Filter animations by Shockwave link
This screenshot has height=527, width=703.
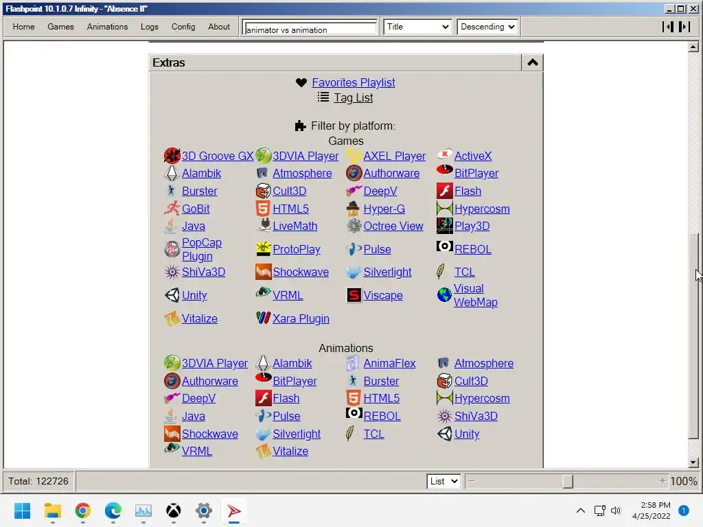coord(210,434)
